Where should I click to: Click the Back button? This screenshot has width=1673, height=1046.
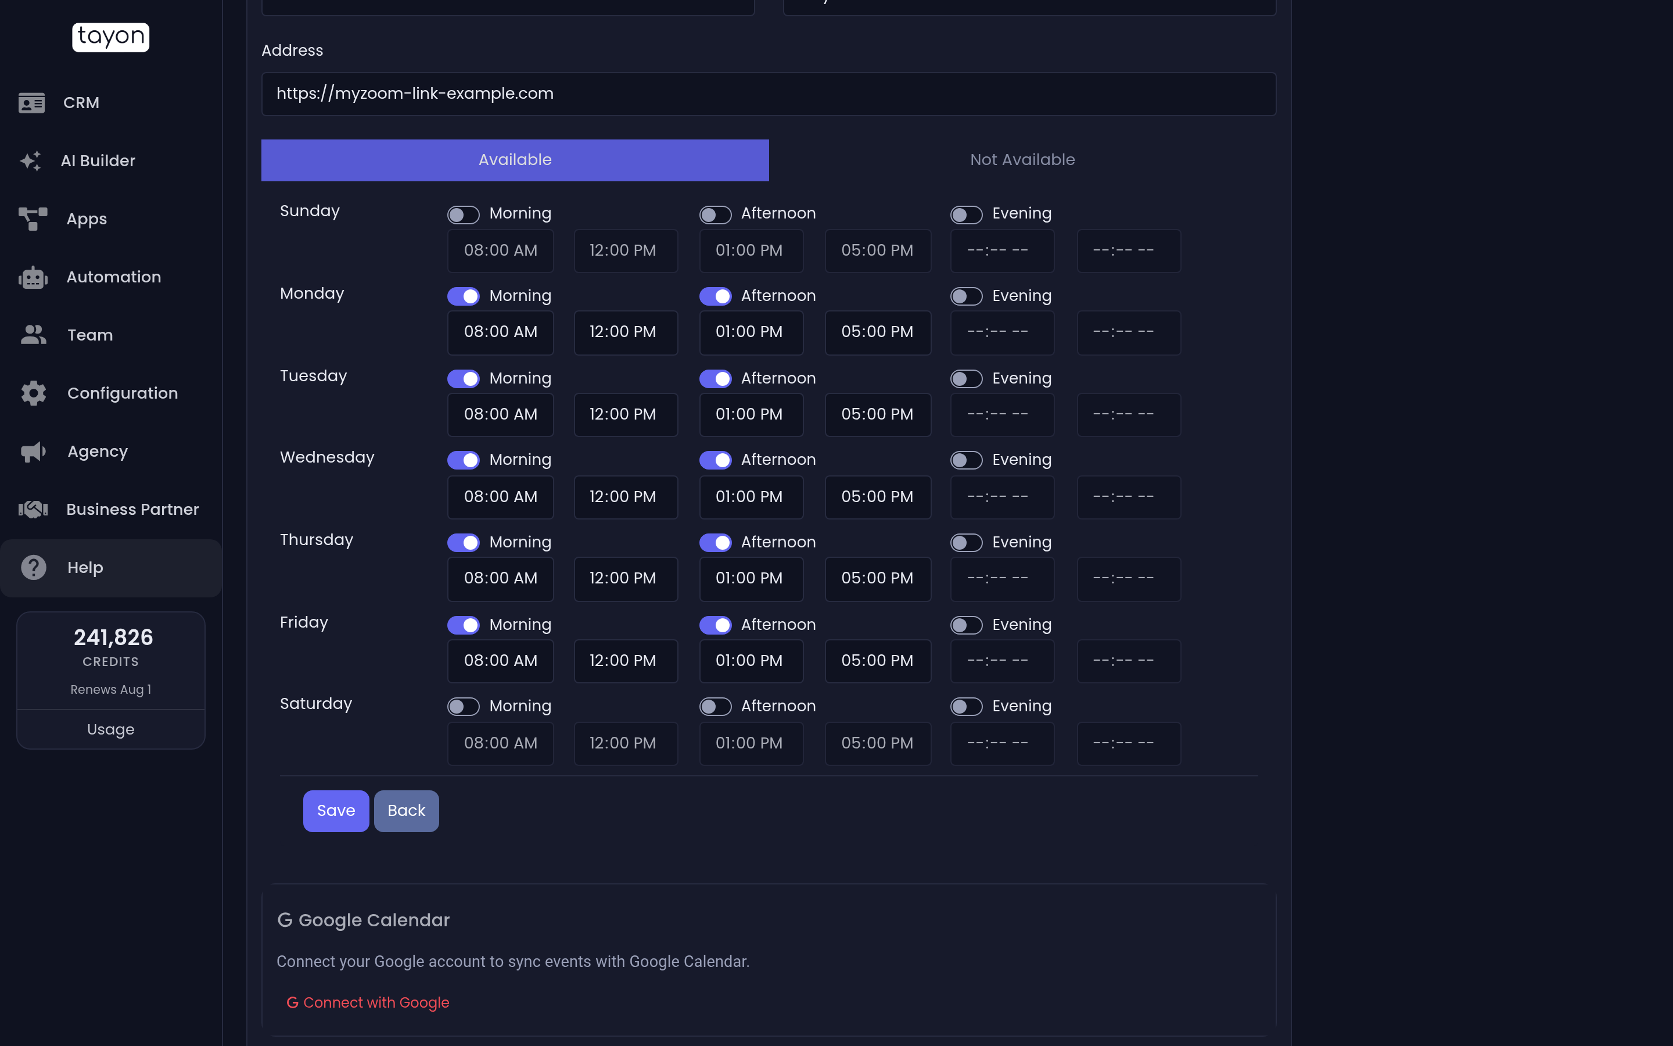tap(407, 811)
